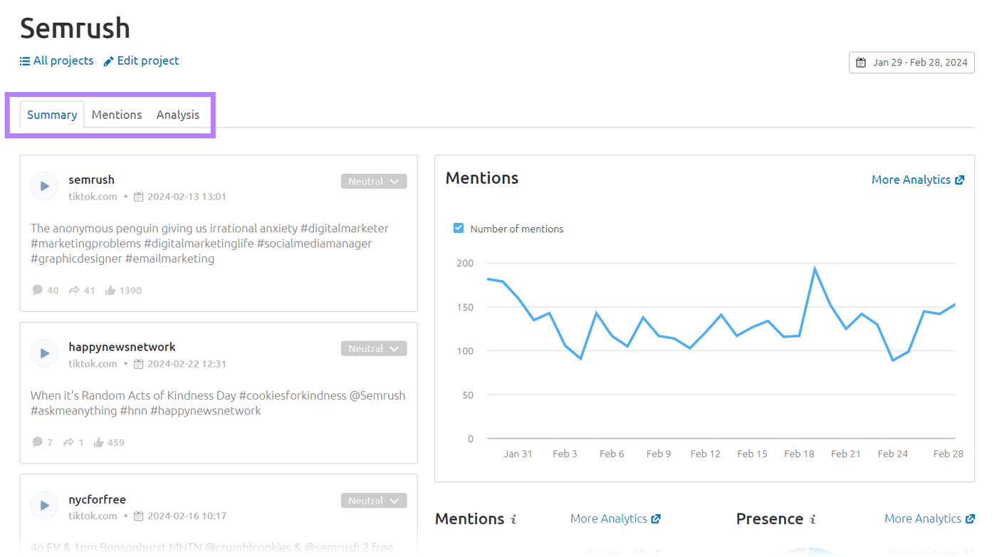Open the Analysis tab

coord(177,114)
